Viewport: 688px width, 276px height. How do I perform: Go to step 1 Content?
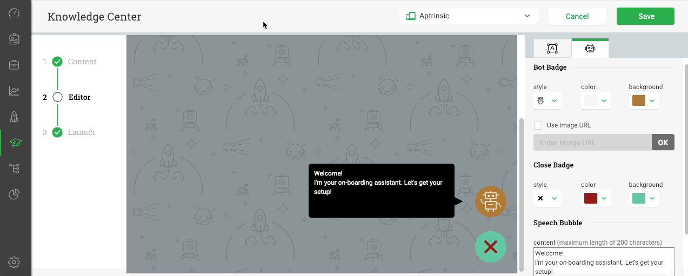pos(82,62)
